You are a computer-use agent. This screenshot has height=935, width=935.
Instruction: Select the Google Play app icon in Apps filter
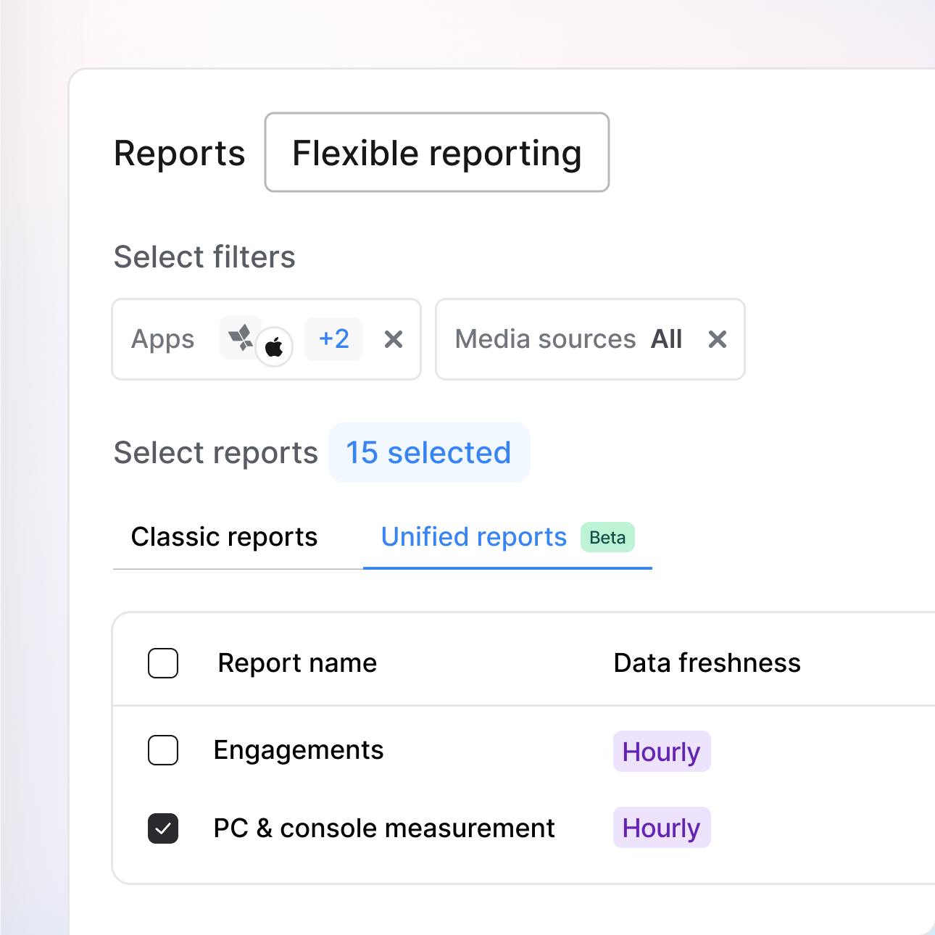pyautogui.click(x=241, y=337)
